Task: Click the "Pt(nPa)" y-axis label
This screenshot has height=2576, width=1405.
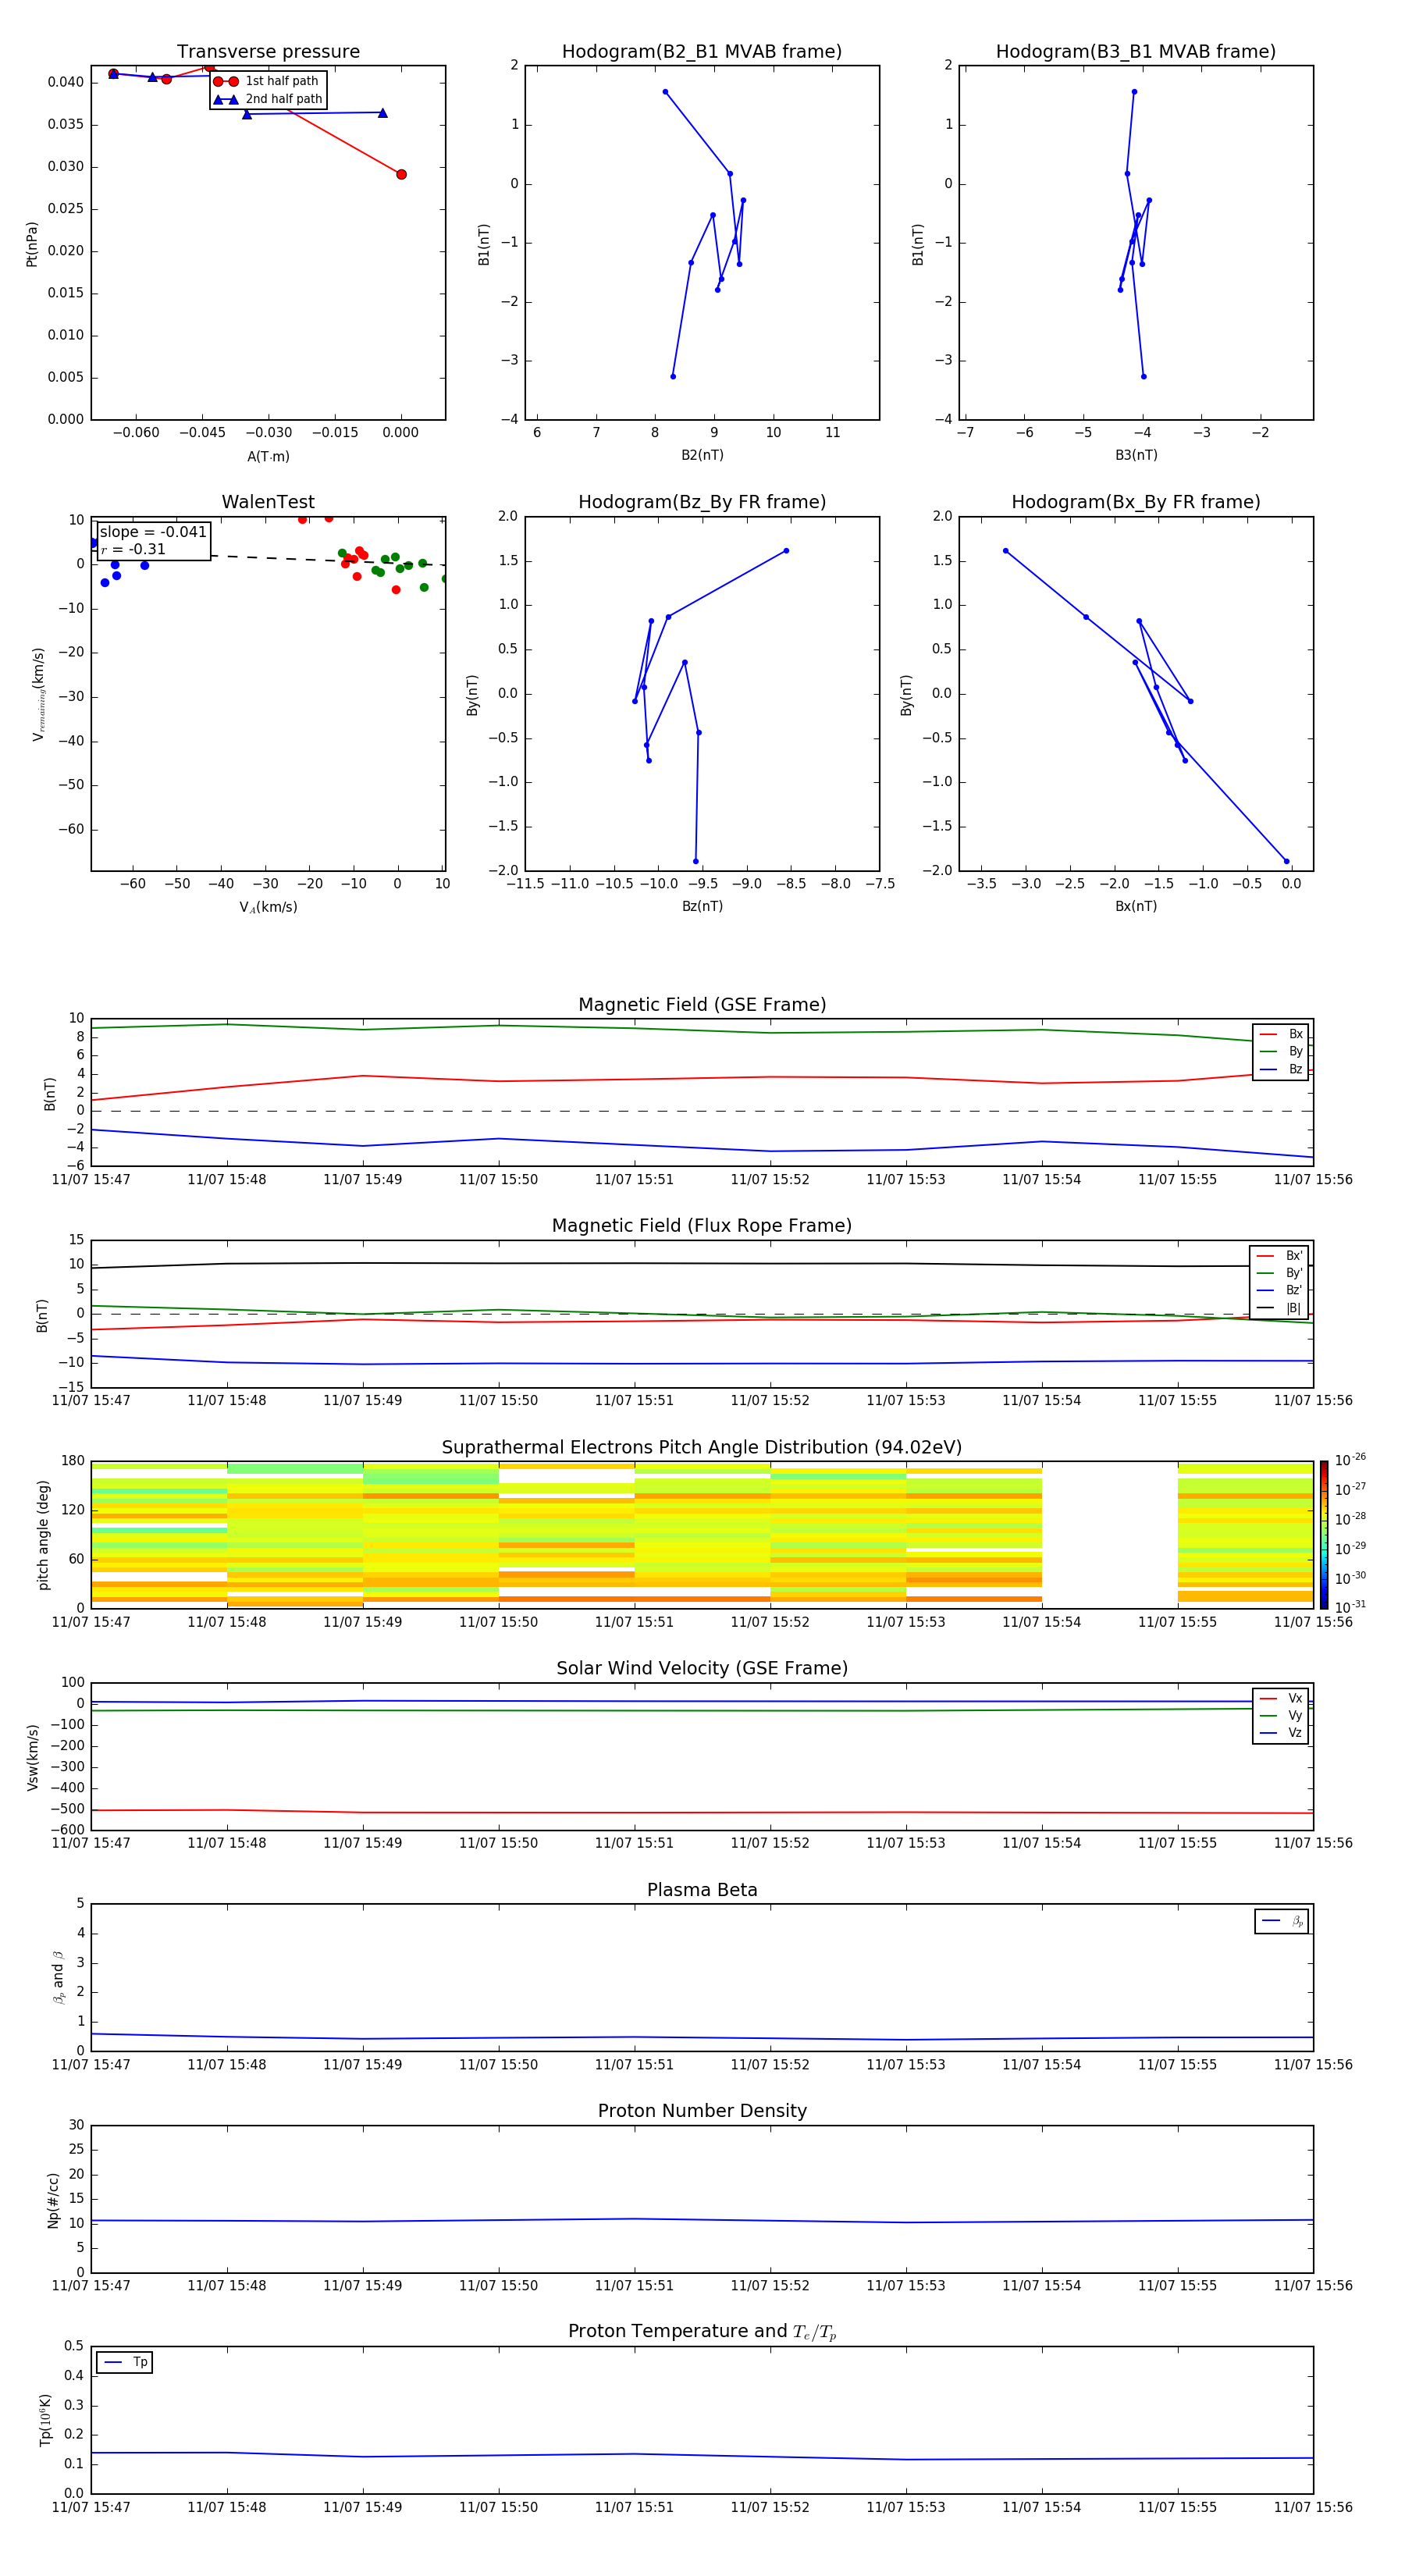Action: pos(32,243)
